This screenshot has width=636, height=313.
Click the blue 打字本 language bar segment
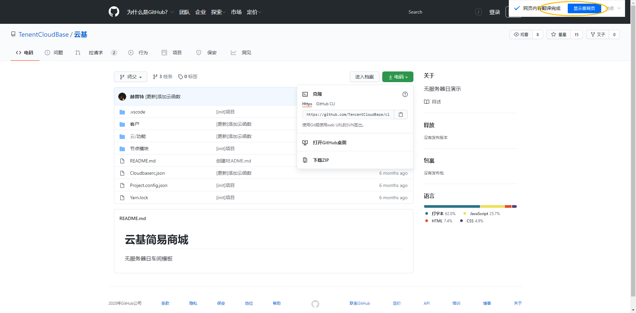(452, 206)
